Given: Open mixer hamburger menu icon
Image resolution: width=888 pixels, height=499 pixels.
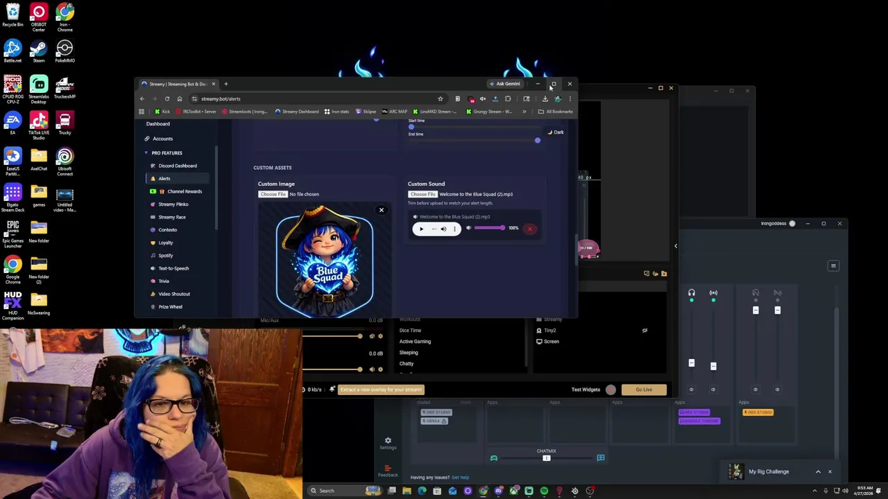Looking at the screenshot, I should pos(833,265).
